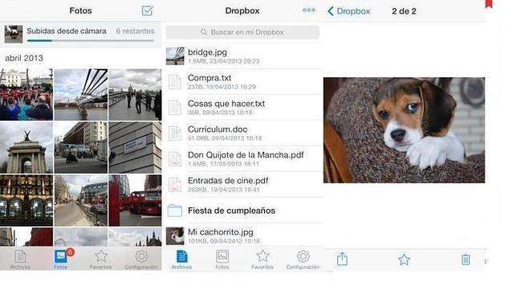Switch to Fotos tab in the Dropbox file list screen

(222, 260)
